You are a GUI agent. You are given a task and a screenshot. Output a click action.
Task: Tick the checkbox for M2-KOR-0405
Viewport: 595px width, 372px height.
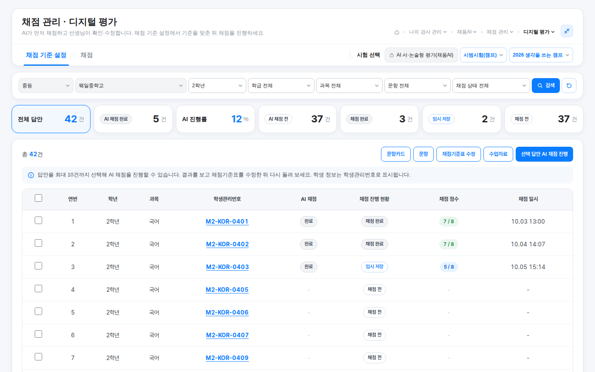(x=38, y=289)
